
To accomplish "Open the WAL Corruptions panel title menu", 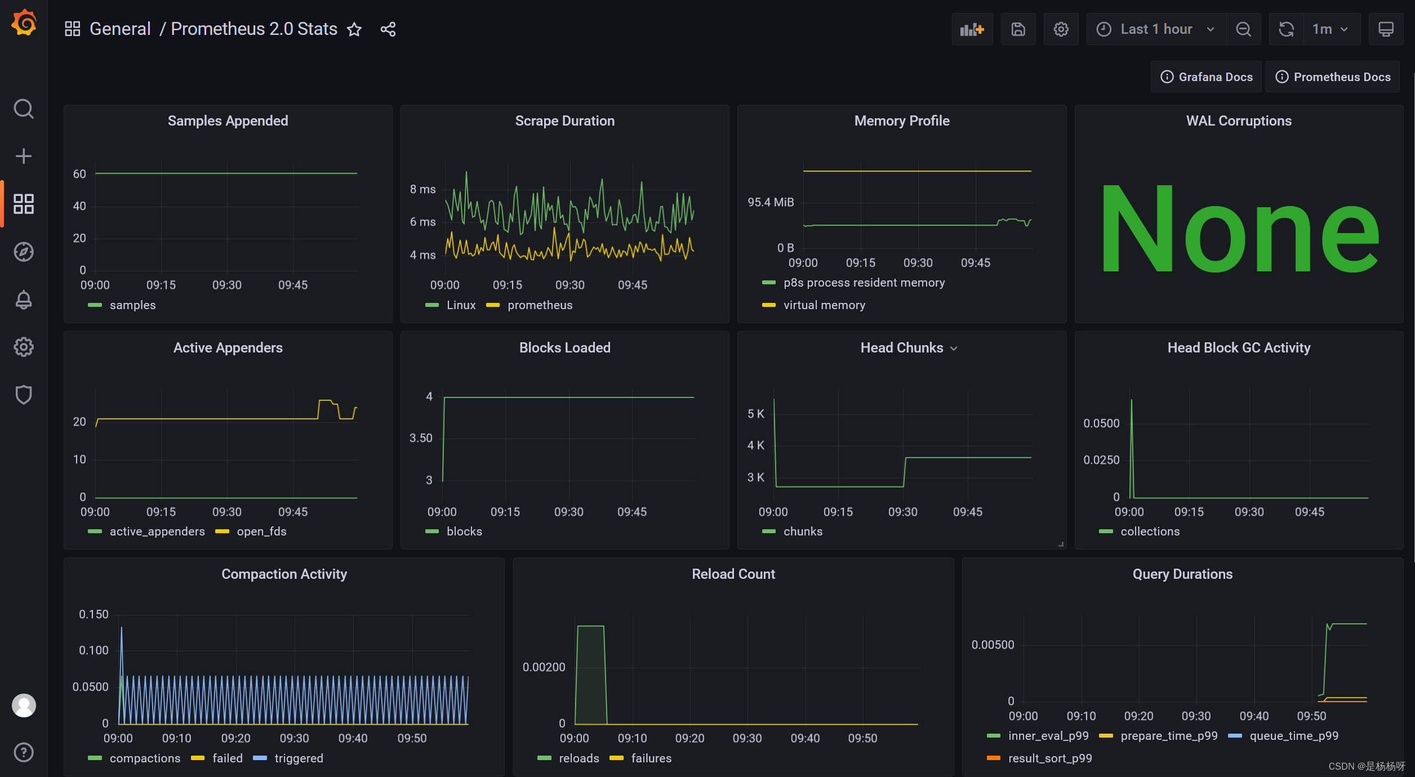I will pyautogui.click(x=1239, y=121).
